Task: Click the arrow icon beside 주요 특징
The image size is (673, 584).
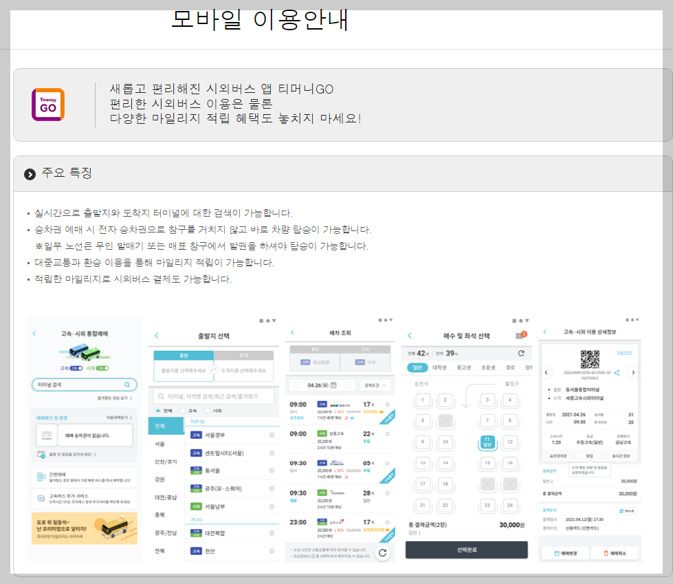Action: 30,174
